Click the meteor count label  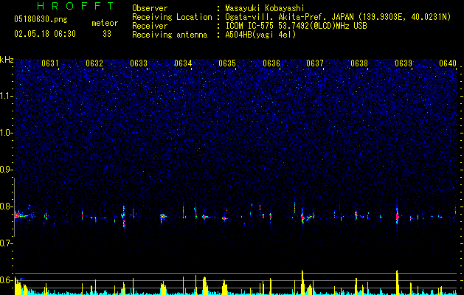(x=105, y=23)
